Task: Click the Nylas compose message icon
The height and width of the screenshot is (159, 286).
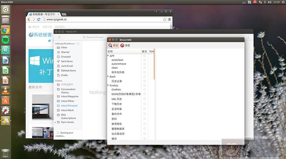Action: (x=59, y=37)
